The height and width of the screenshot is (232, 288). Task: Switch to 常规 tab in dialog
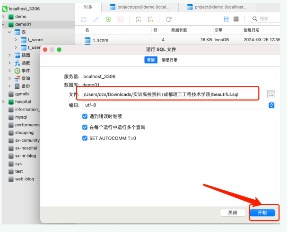151,60
